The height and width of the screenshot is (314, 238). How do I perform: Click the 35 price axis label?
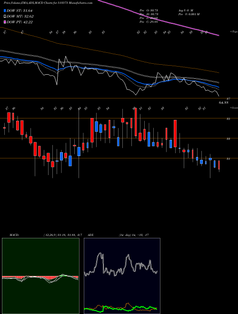(x=228, y=119)
